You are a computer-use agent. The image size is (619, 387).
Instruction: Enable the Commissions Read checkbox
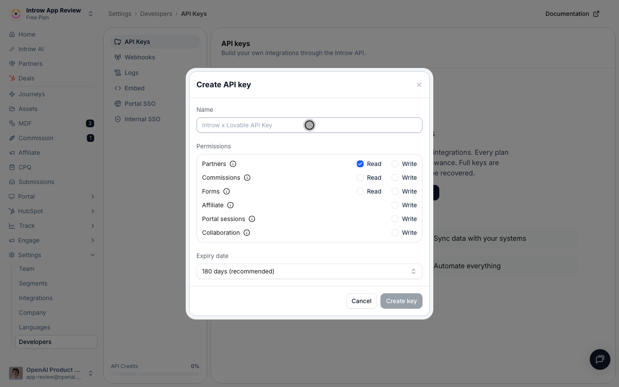click(360, 178)
